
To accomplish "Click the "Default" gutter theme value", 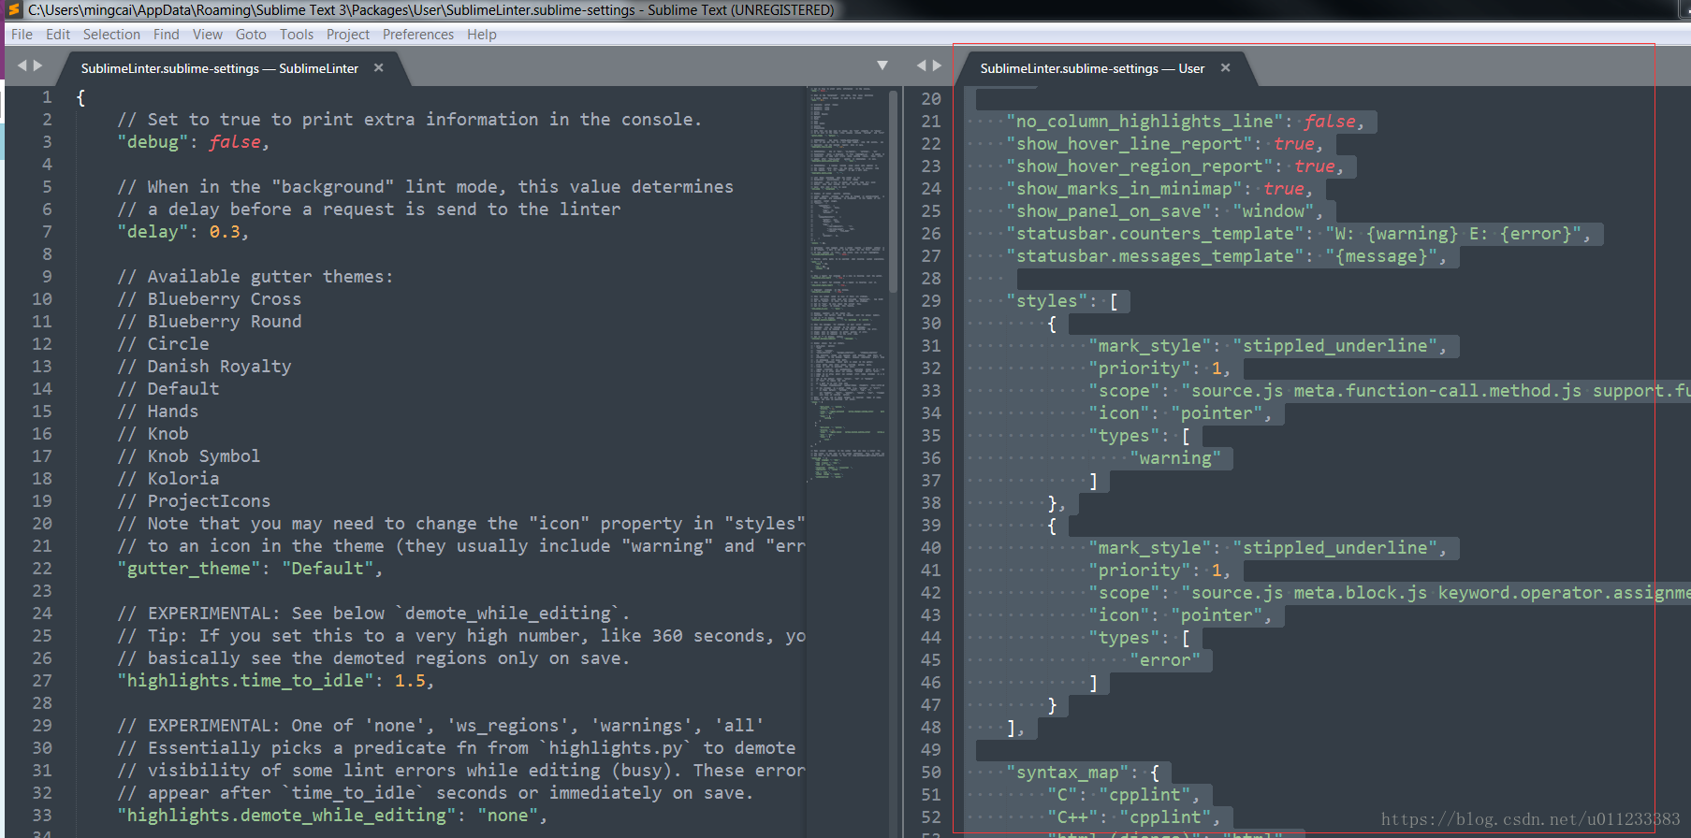I will click(x=328, y=569).
